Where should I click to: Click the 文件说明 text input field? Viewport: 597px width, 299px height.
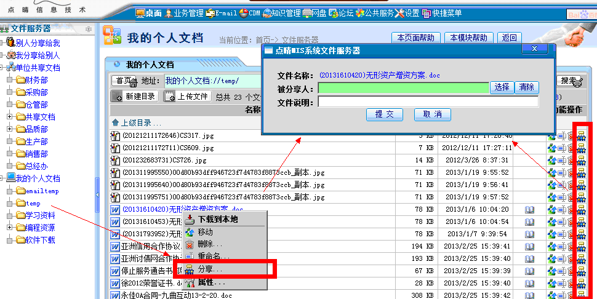pos(428,102)
